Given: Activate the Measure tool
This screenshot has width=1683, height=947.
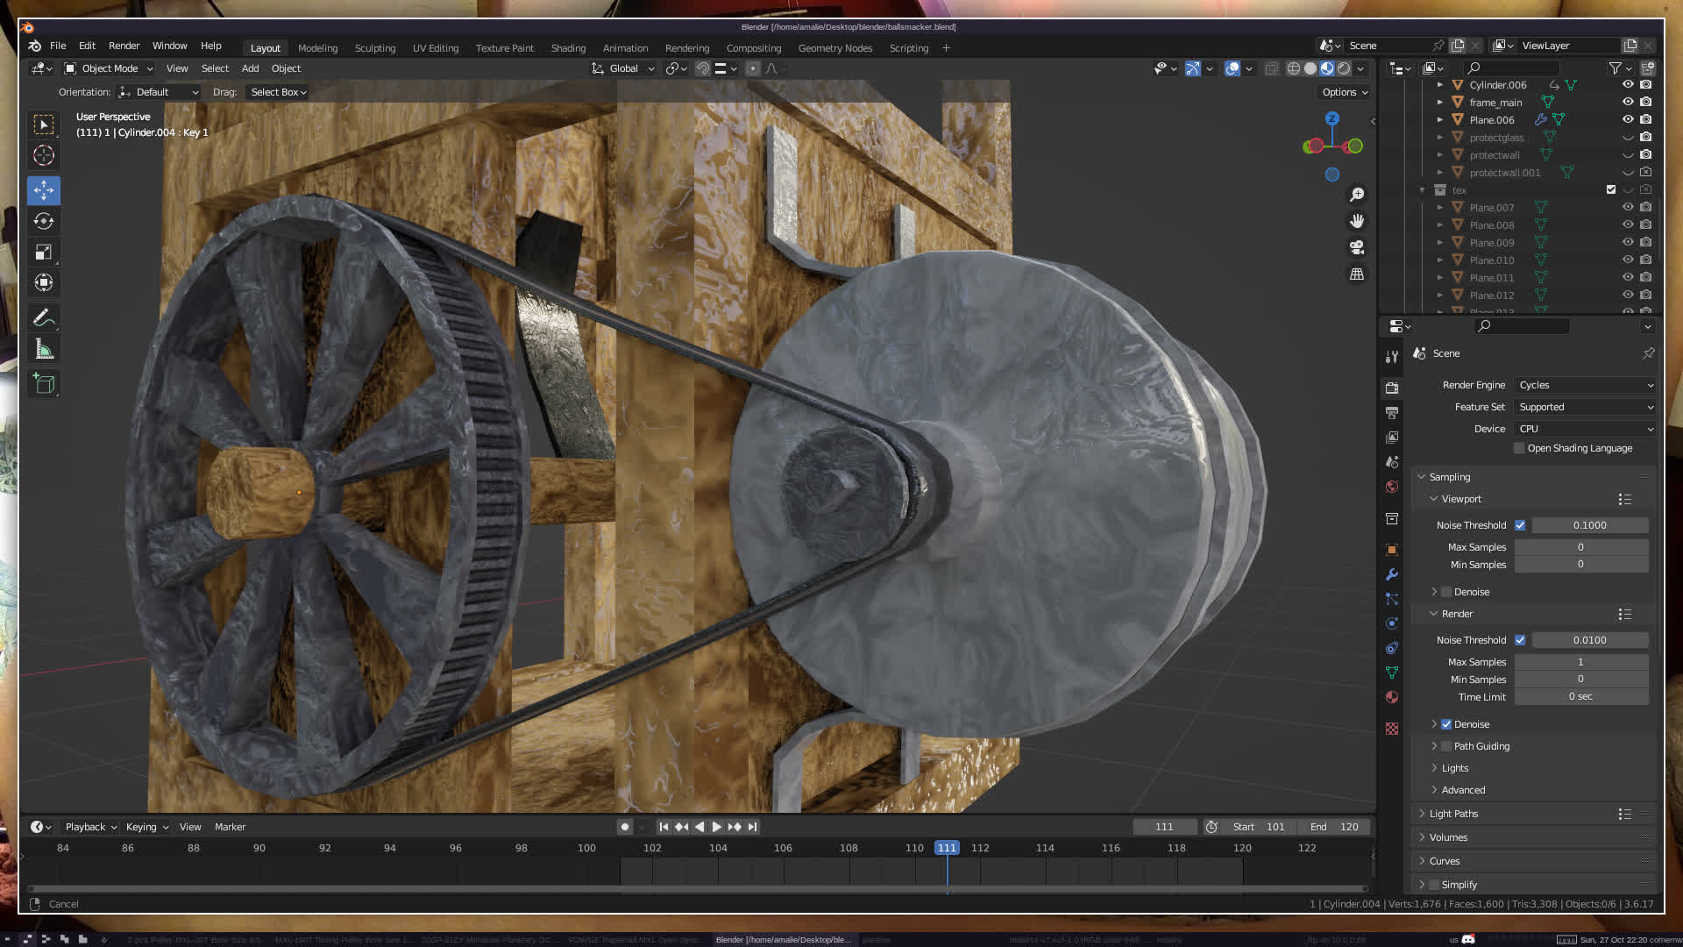Looking at the screenshot, I should (44, 350).
